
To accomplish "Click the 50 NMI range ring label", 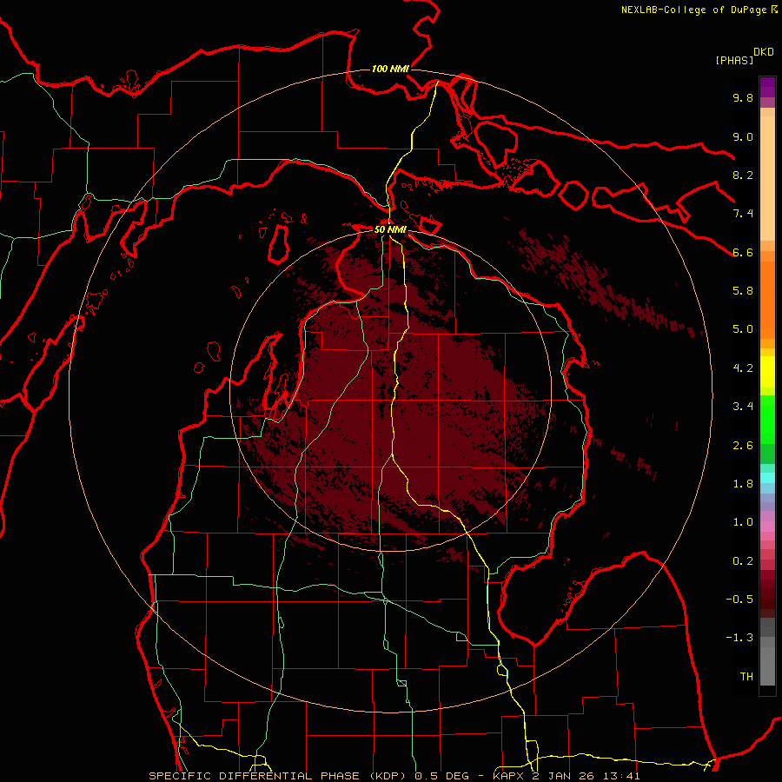I will tap(390, 229).
